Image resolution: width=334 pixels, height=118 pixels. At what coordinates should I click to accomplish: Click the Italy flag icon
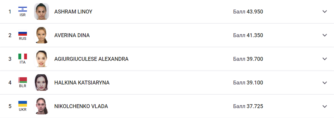tap(22, 56)
